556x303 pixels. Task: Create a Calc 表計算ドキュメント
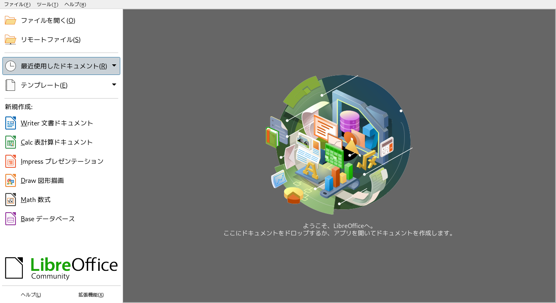[x=61, y=142]
